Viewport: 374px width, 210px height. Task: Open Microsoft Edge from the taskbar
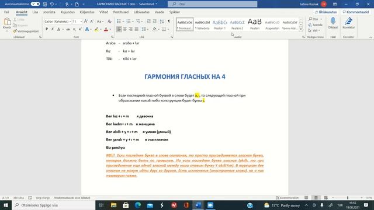tap(138, 205)
